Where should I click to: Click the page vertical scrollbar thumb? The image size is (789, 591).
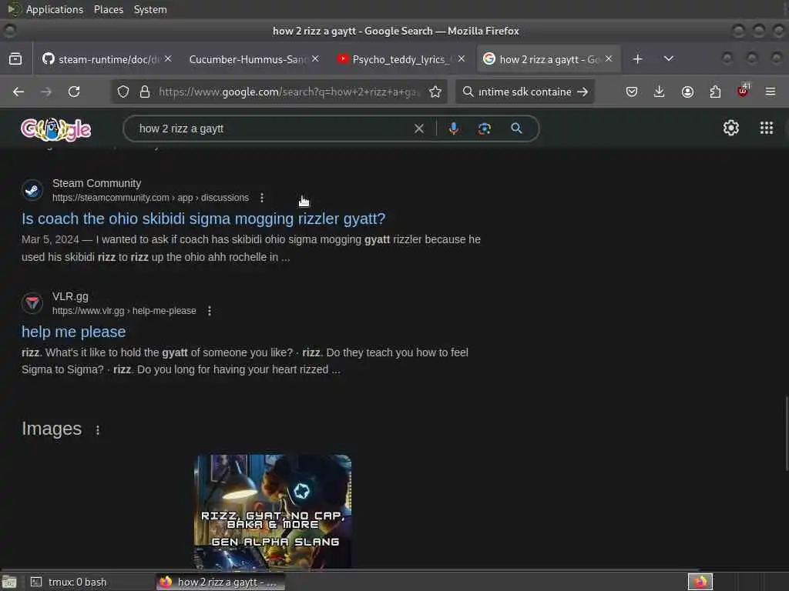click(785, 434)
